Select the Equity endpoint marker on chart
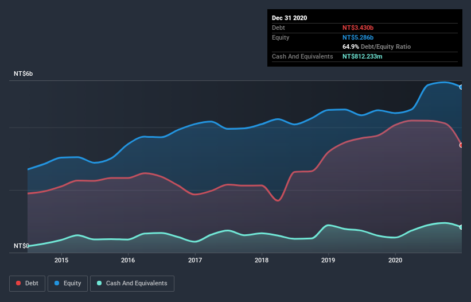The image size is (471, 302). coord(461,87)
